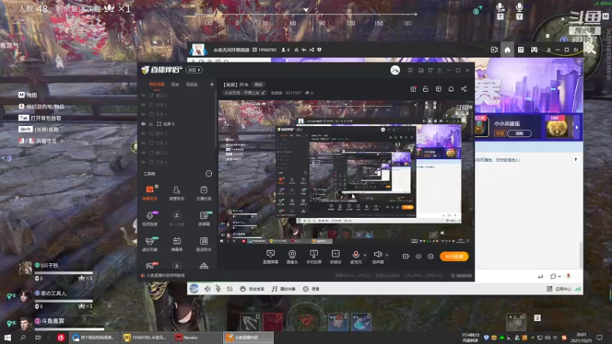
Task: Open the Naraka taskbar button
Action: (x=197, y=337)
